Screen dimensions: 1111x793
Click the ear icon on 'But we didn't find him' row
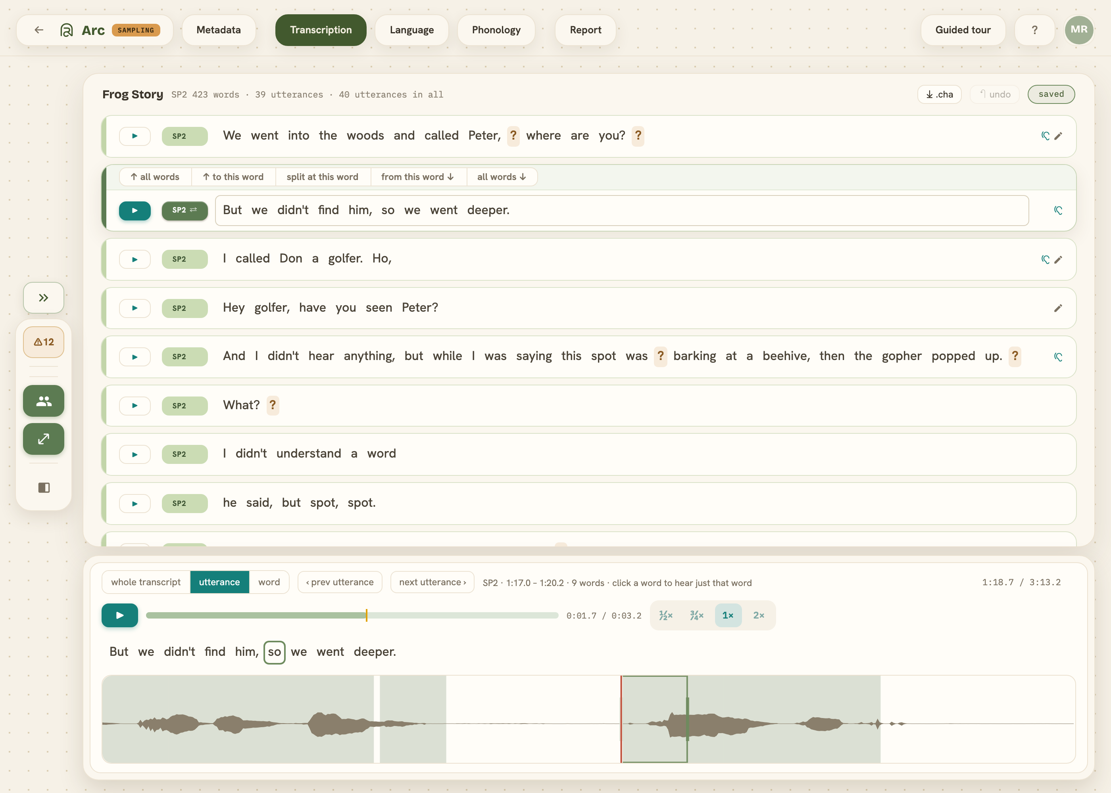(1058, 211)
